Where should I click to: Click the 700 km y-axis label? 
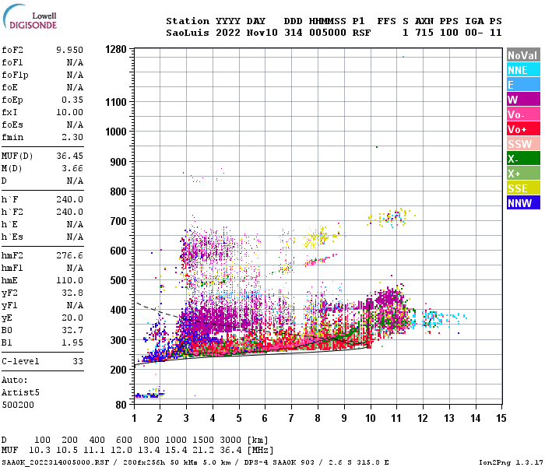(118, 221)
